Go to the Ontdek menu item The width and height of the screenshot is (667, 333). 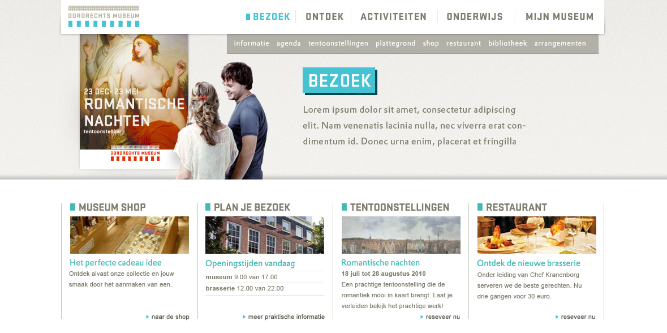325,16
